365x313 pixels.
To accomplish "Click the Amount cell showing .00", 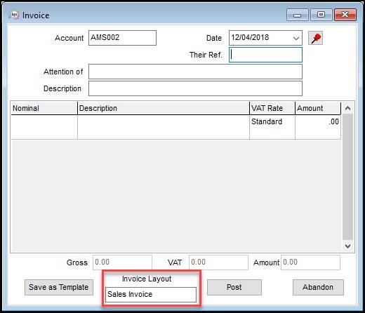I will (x=318, y=127).
